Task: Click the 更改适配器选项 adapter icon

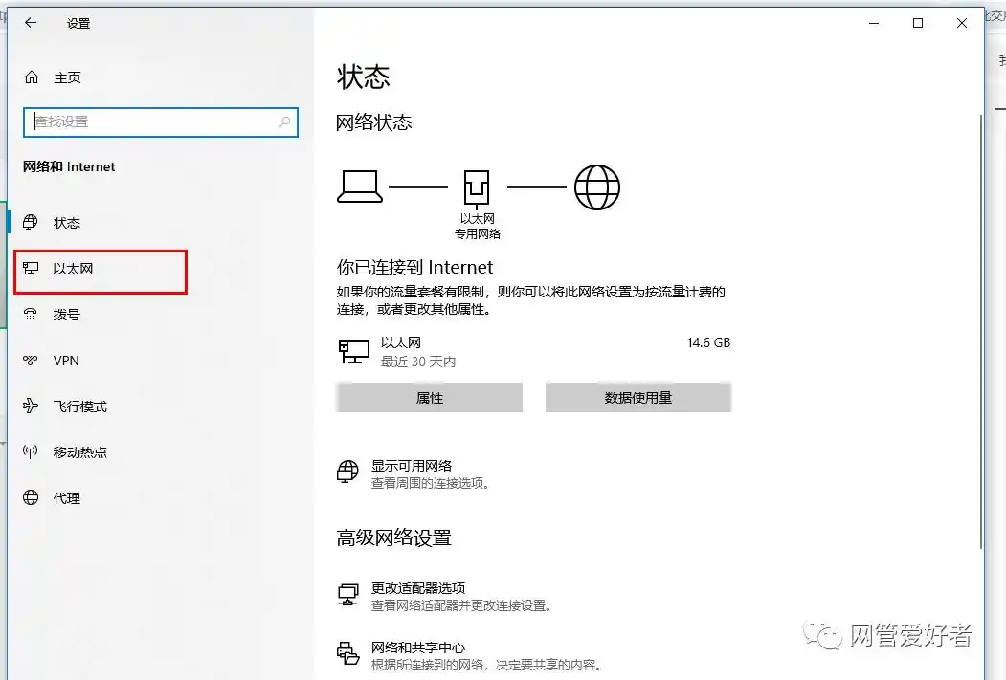Action: pyautogui.click(x=347, y=593)
